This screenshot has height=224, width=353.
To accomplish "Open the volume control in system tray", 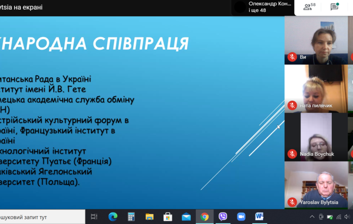I will click(x=347, y=217).
